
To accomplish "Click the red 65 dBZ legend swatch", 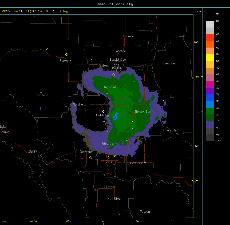I will (x=210, y=37).
